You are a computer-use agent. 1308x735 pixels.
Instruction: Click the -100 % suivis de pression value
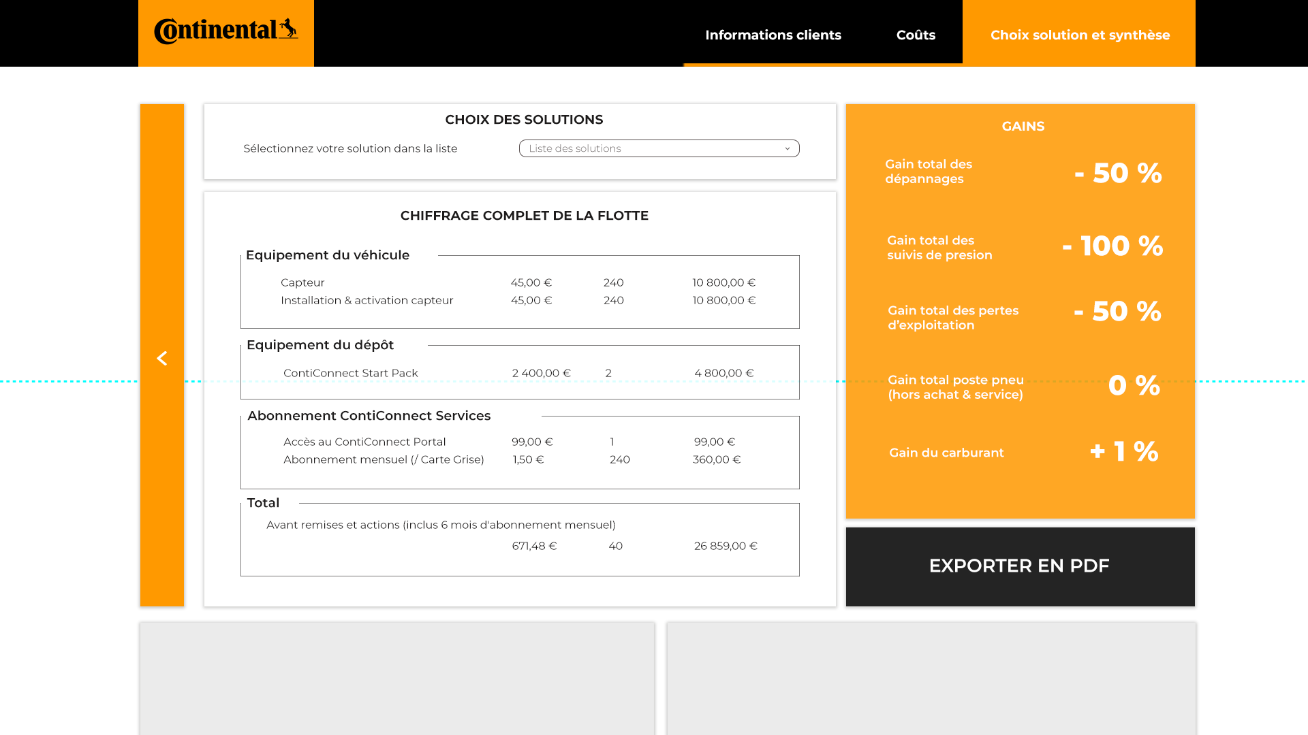coord(1112,246)
